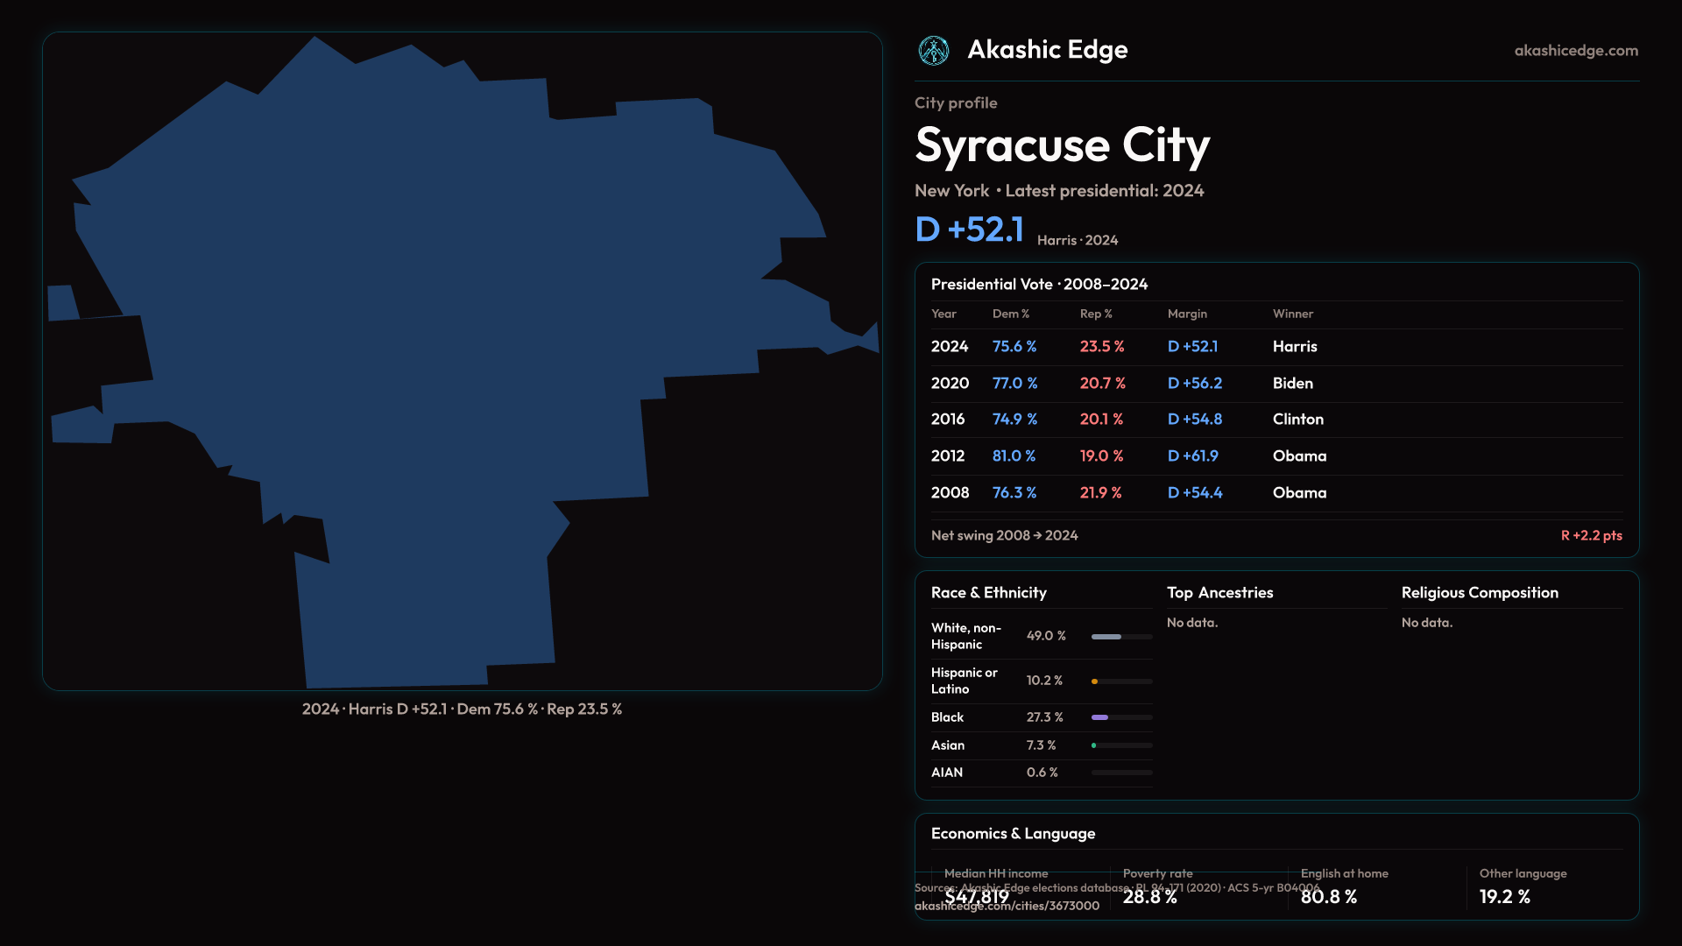Click the Top Ancestries section heading
Screen dimensions: 1682x946
pos(1219,593)
